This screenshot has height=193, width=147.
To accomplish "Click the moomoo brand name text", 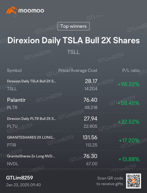I will point(31,11).
